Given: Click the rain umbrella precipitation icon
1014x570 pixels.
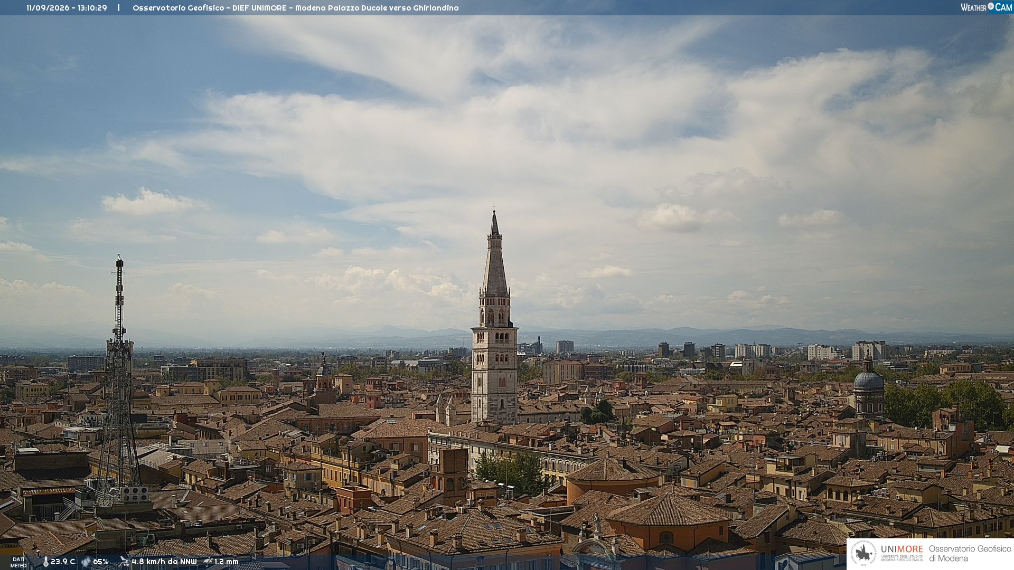Looking at the screenshot, I should tap(208, 562).
